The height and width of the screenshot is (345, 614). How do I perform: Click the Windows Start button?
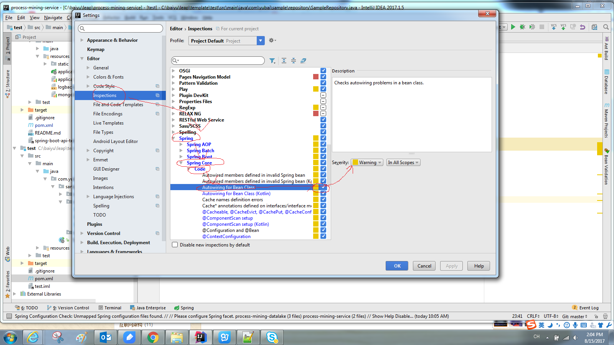pyautogui.click(x=10, y=337)
